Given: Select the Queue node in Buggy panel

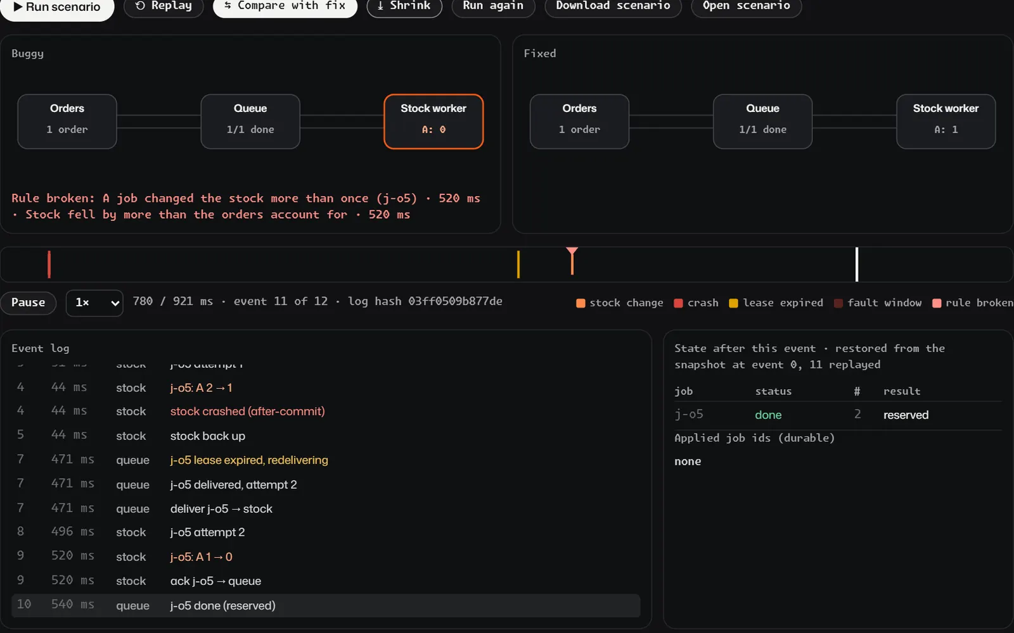Looking at the screenshot, I should coord(250,122).
